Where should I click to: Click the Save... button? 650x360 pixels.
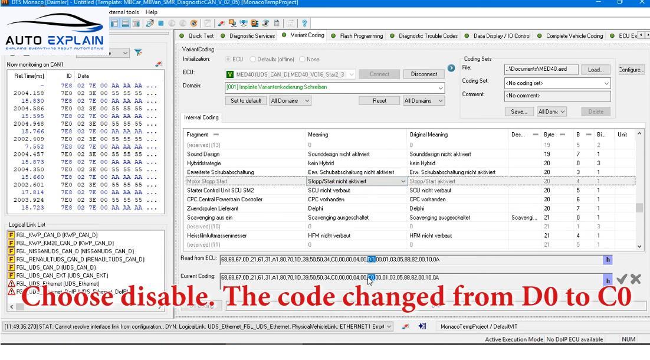click(519, 112)
